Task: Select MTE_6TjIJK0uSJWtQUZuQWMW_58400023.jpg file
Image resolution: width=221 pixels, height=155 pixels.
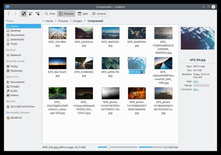Action: 163,33
